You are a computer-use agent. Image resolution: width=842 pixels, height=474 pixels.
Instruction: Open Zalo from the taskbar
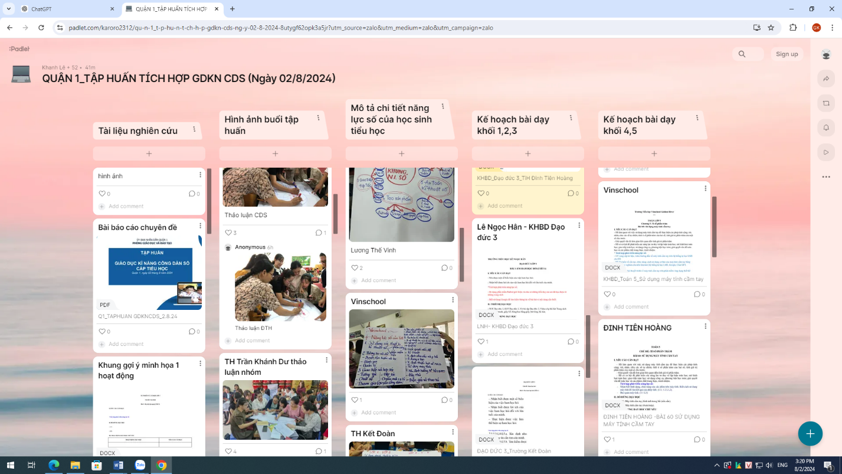click(x=140, y=465)
